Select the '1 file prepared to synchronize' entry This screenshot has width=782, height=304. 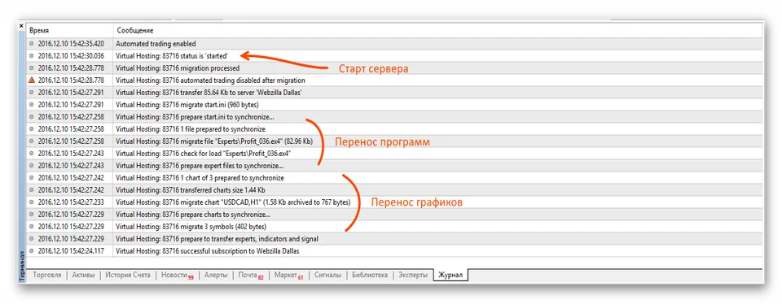point(190,129)
